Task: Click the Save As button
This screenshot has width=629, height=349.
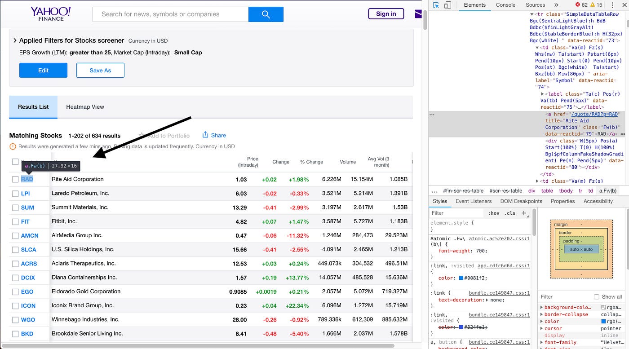Action: coord(100,70)
